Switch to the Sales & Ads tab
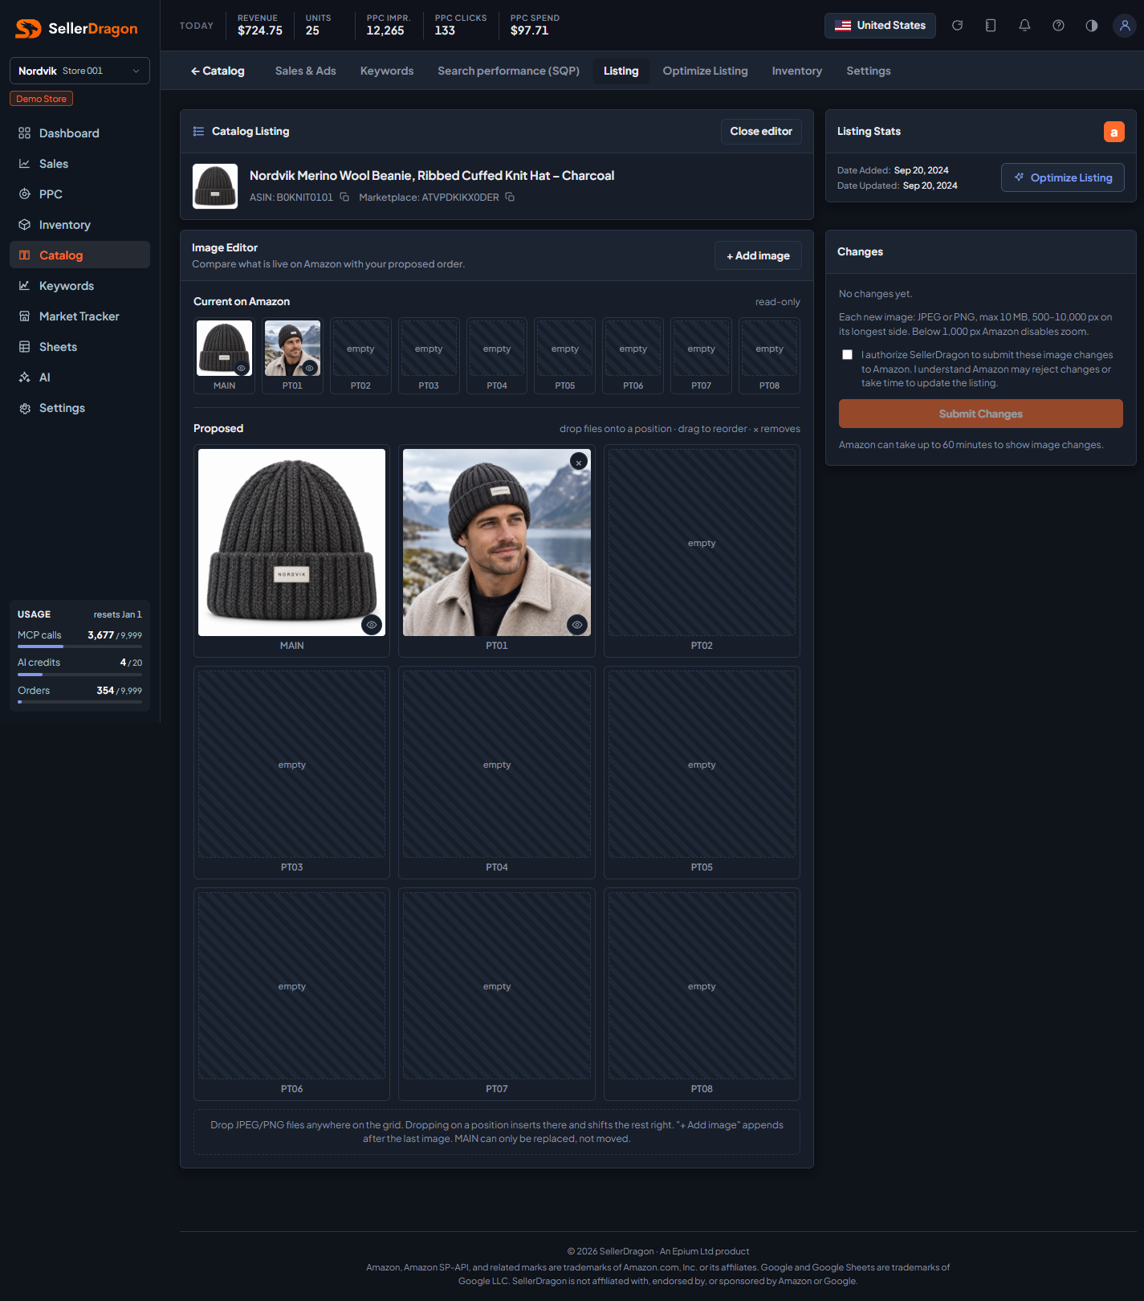 tap(306, 71)
